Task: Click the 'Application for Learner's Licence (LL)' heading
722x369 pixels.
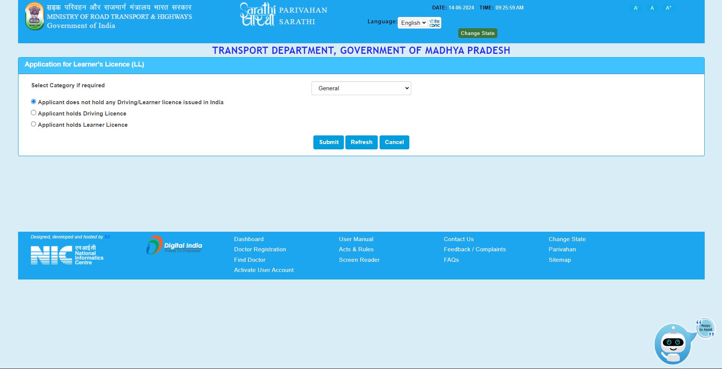Action: [x=84, y=64]
